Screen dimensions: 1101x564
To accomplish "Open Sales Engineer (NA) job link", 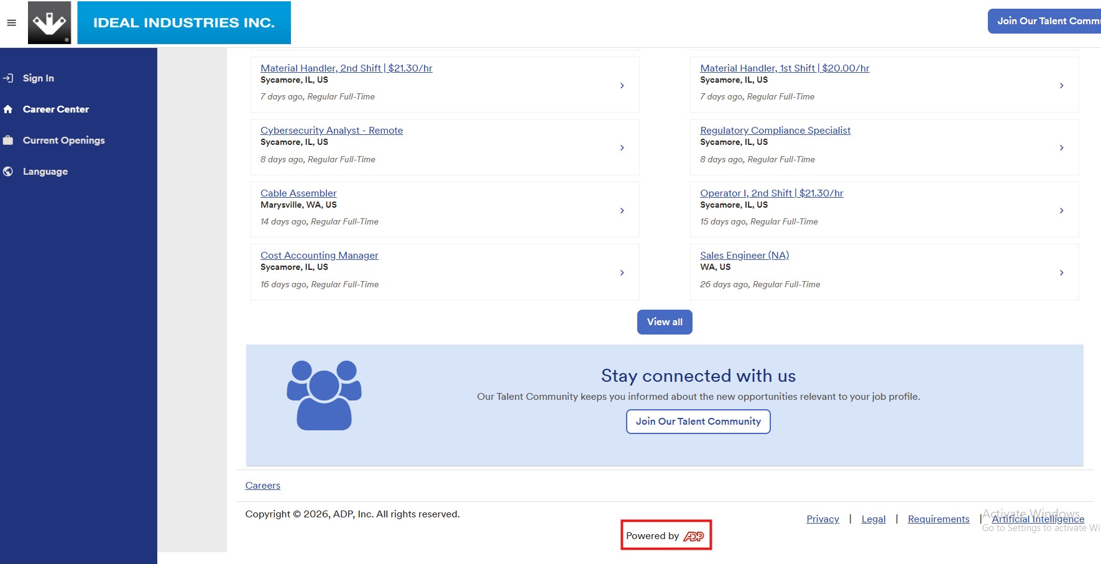I will [x=744, y=255].
